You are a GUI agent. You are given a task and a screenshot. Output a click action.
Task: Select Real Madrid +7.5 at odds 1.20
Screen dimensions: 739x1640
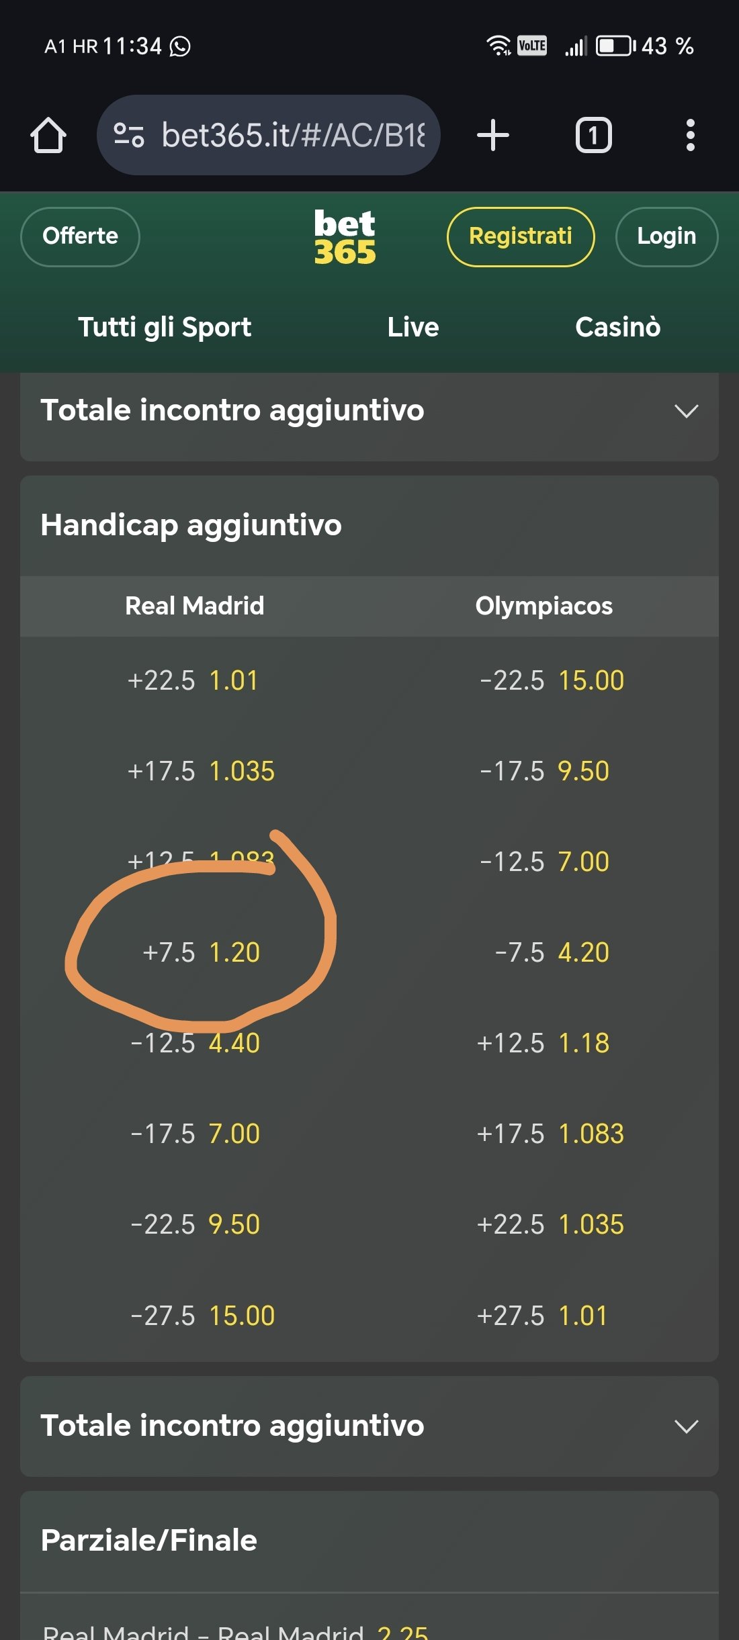click(x=201, y=952)
